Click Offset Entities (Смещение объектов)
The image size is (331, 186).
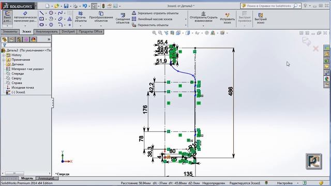tap(123, 19)
